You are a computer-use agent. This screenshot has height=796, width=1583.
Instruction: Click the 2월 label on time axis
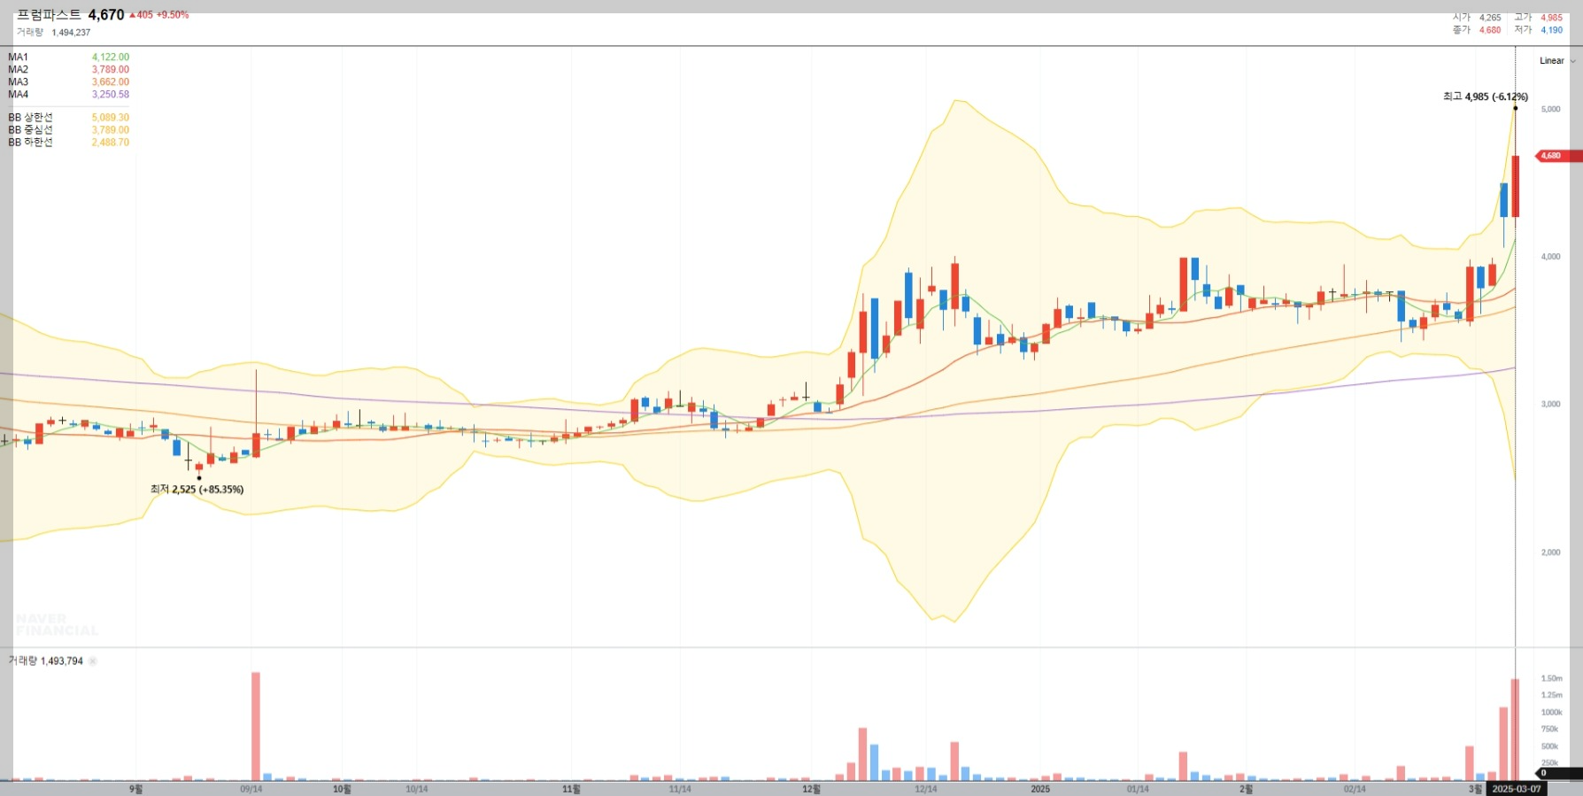pos(1246,789)
